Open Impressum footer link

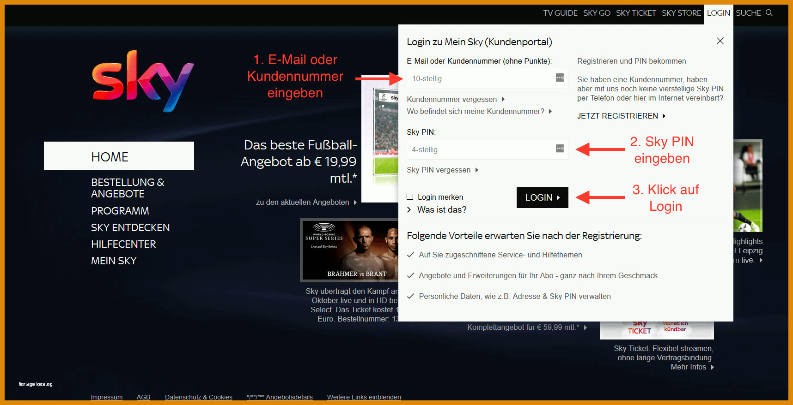pyautogui.click(x=107, y=397)
